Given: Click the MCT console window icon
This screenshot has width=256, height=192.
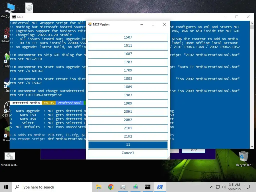Looking at the screenshot, I should pyautogui.click(x=14, y=17).
